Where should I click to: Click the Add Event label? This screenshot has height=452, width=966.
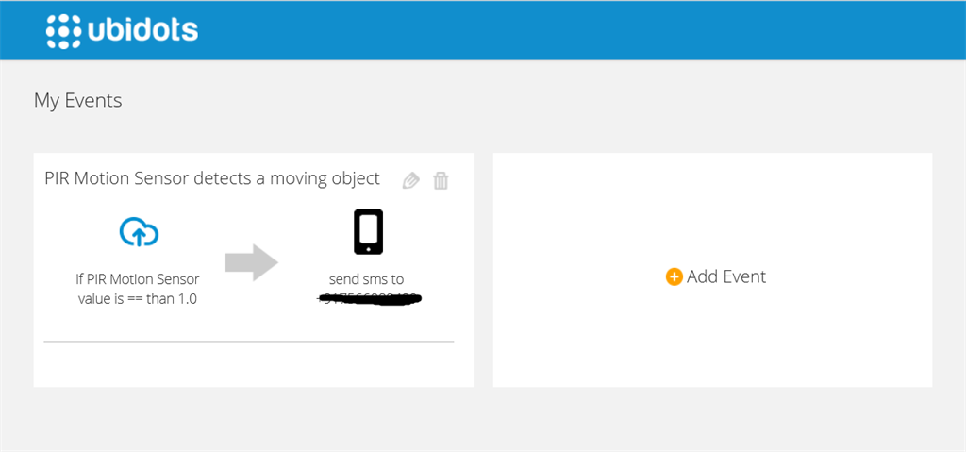click(725, 276)
